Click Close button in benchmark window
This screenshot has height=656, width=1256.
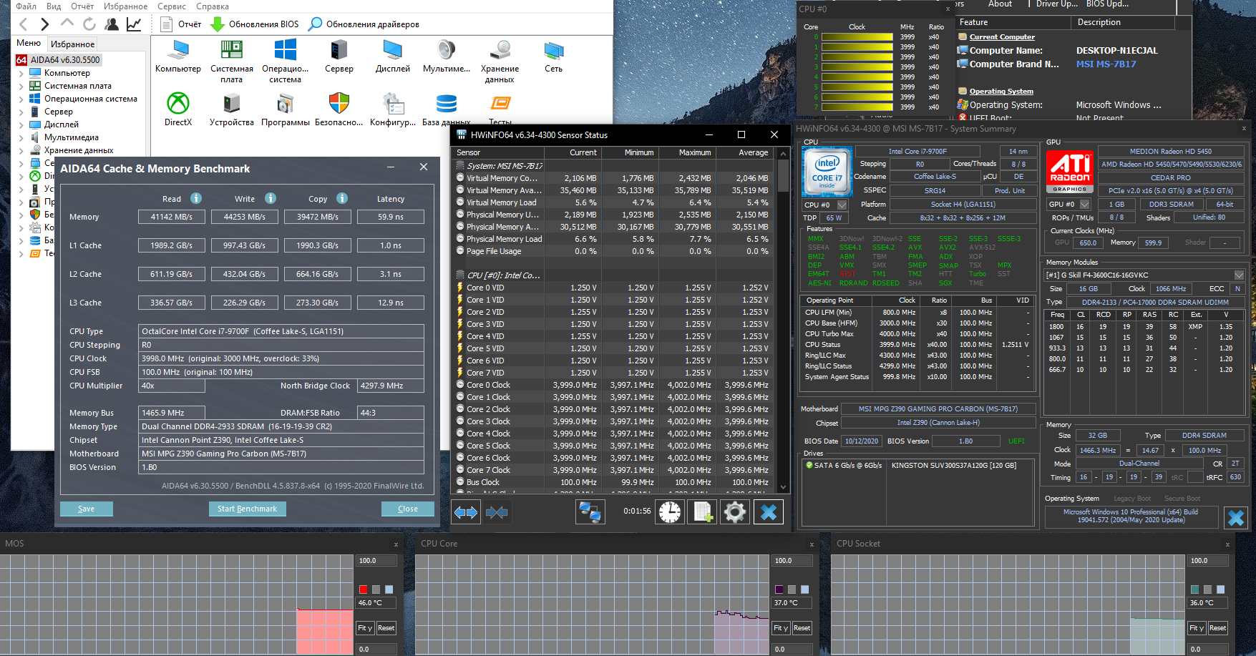[408, 509]
